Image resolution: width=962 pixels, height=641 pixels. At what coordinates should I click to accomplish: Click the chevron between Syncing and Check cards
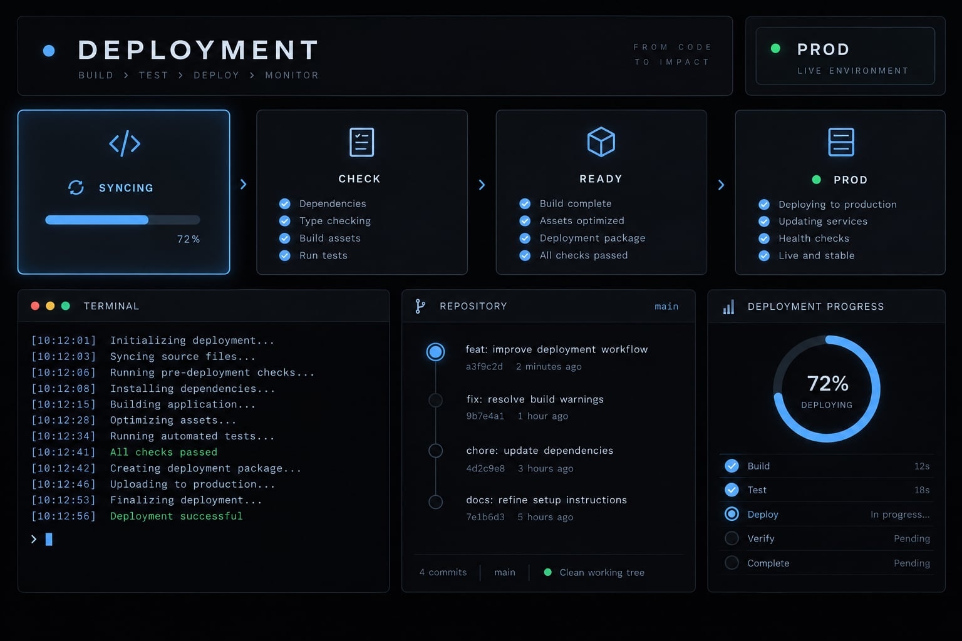(244, 184)
